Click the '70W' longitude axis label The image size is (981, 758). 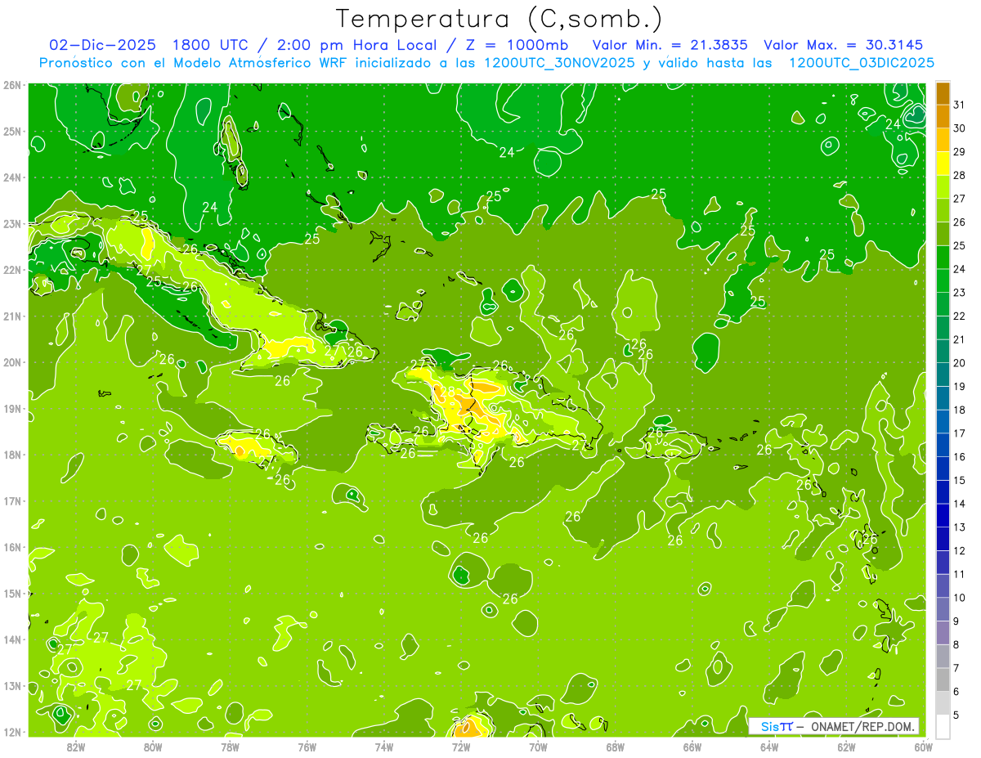(538, 747)
